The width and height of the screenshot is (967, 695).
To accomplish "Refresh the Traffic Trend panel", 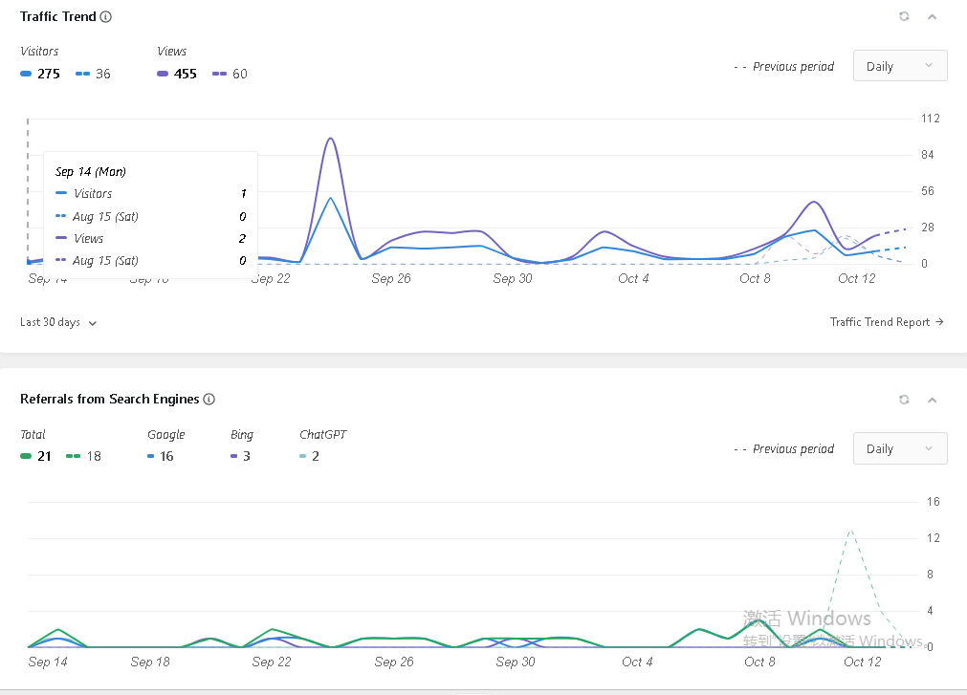I will [x=904, y=16].
